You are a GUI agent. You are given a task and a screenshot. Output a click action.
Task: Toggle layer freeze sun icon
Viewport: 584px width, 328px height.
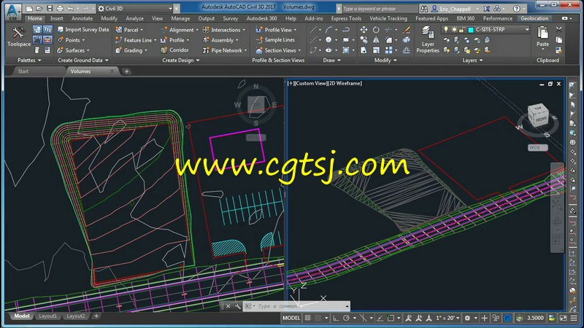[x=454, y=29]
